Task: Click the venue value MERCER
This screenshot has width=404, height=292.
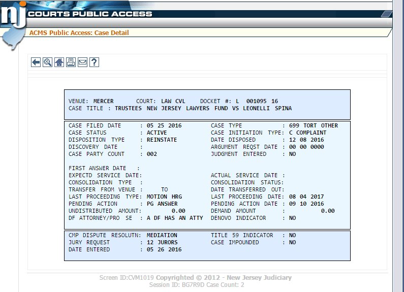Action: [104, 101]
